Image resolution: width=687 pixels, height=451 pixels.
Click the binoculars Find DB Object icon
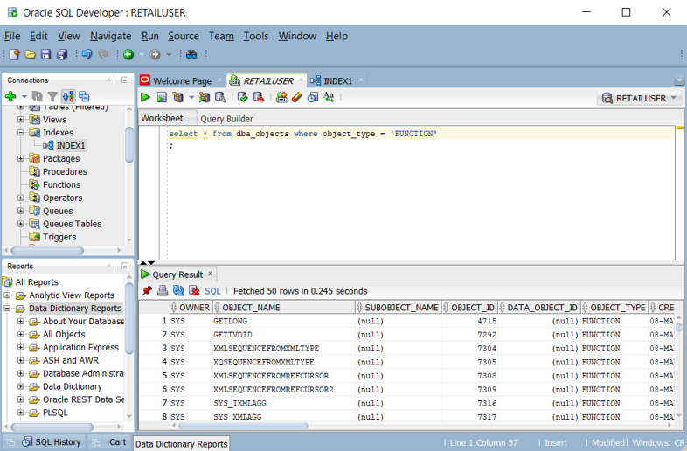191,55
